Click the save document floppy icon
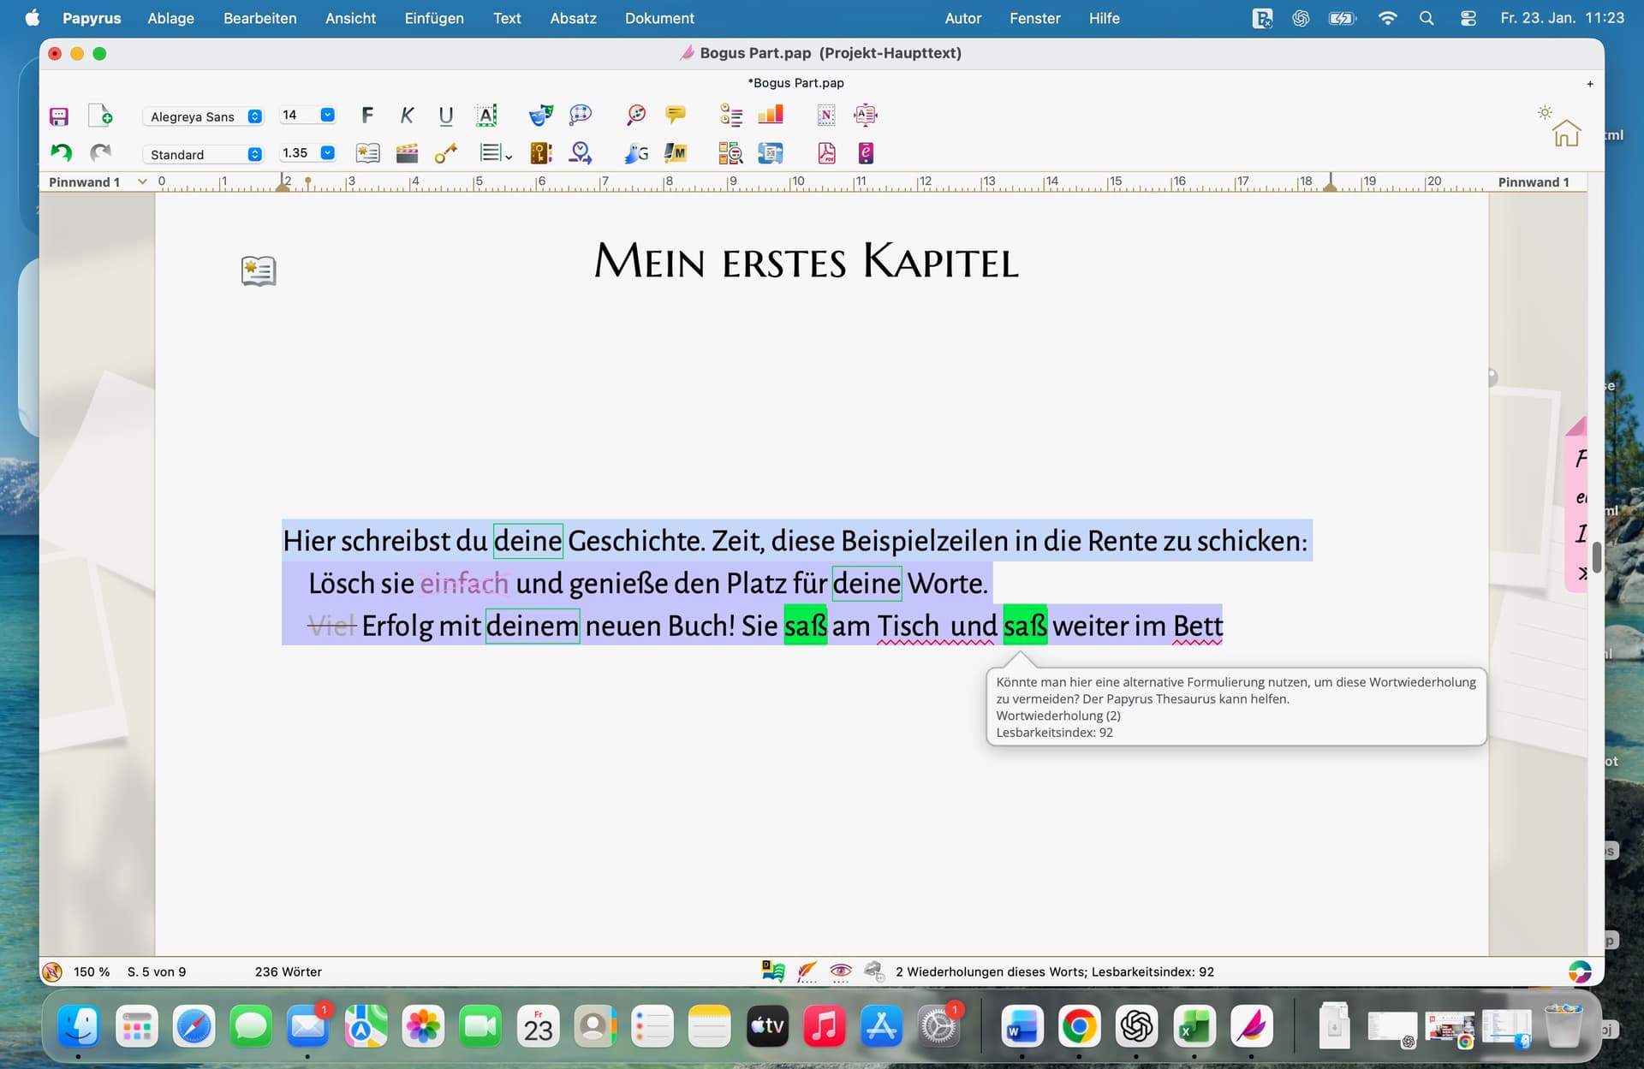This screenshot has width=1644, height=1069. pos(59,116)
